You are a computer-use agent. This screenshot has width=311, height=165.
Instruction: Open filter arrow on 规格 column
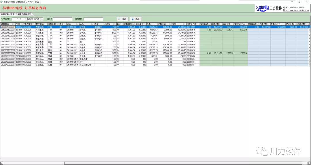coord(104,24)
